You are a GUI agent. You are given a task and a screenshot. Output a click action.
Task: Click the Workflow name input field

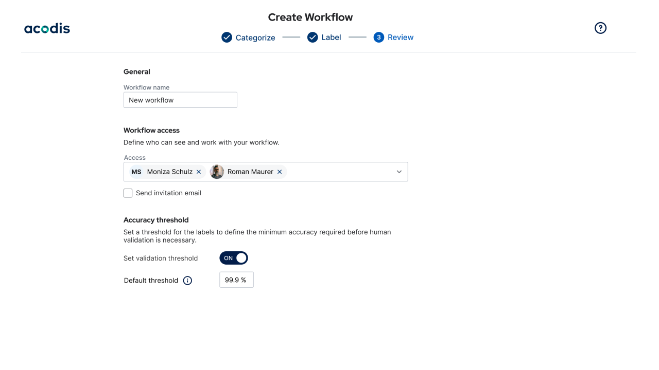(180, 100)
